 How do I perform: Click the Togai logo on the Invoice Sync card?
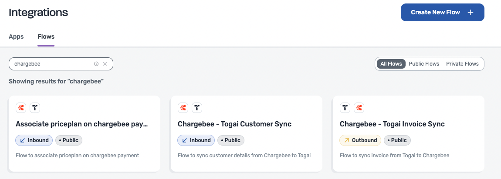[x=345, y=107]
